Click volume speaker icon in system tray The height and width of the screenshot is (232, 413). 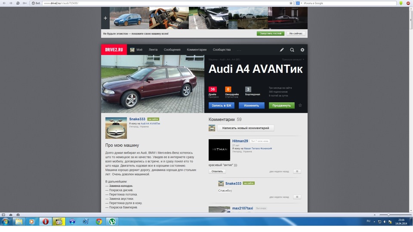click(385, 222)
